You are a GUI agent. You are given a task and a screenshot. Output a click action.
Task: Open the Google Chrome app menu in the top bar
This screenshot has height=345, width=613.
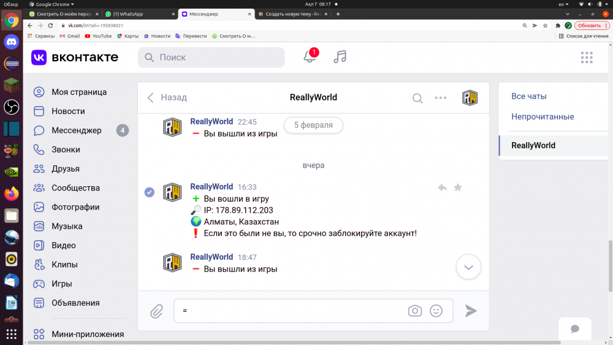coord(51,4)
